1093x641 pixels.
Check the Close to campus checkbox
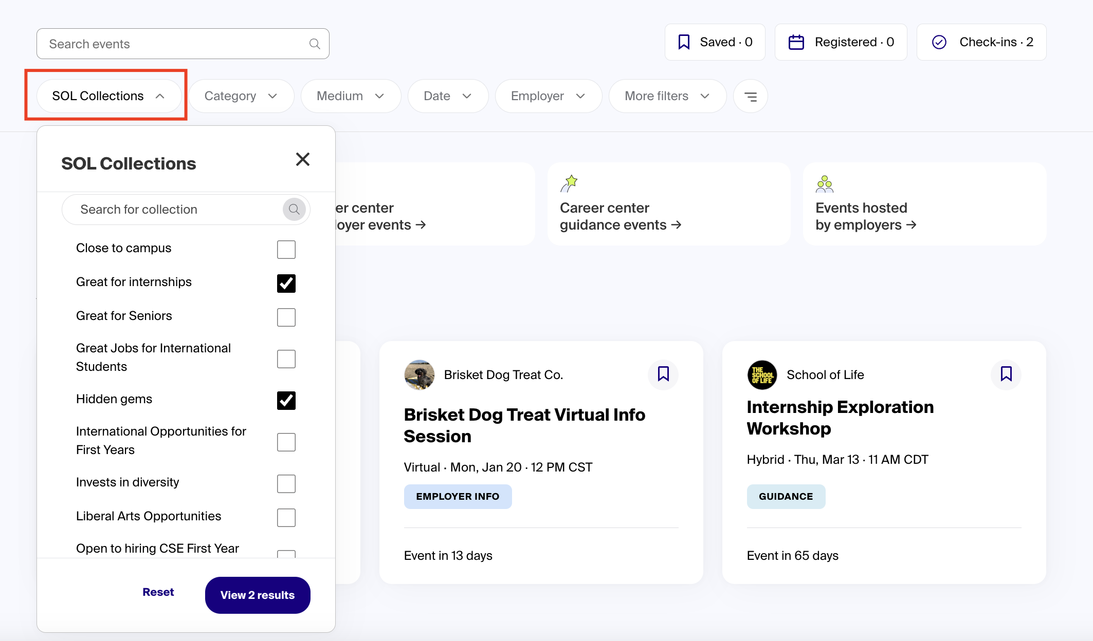click(x=286, y=250)
